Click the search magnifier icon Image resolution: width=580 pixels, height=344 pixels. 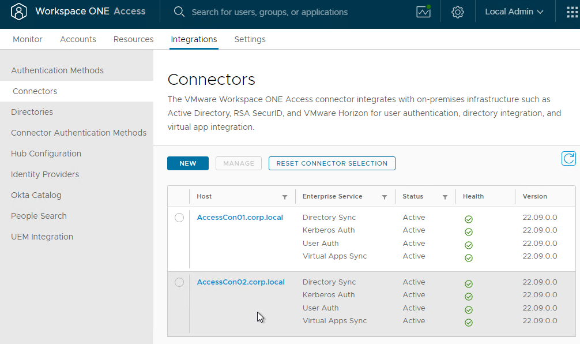click(x=179, y=12)
